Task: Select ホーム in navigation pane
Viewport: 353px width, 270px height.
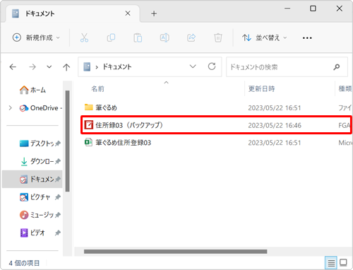Action: pos(32,90)
